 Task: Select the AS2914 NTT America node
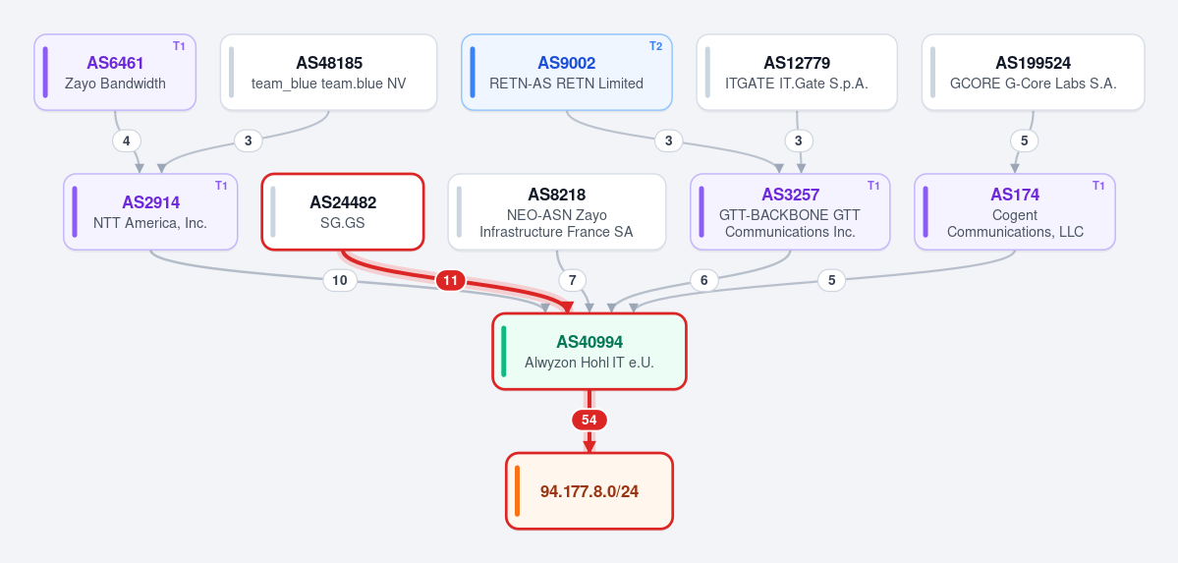point(150,212)
